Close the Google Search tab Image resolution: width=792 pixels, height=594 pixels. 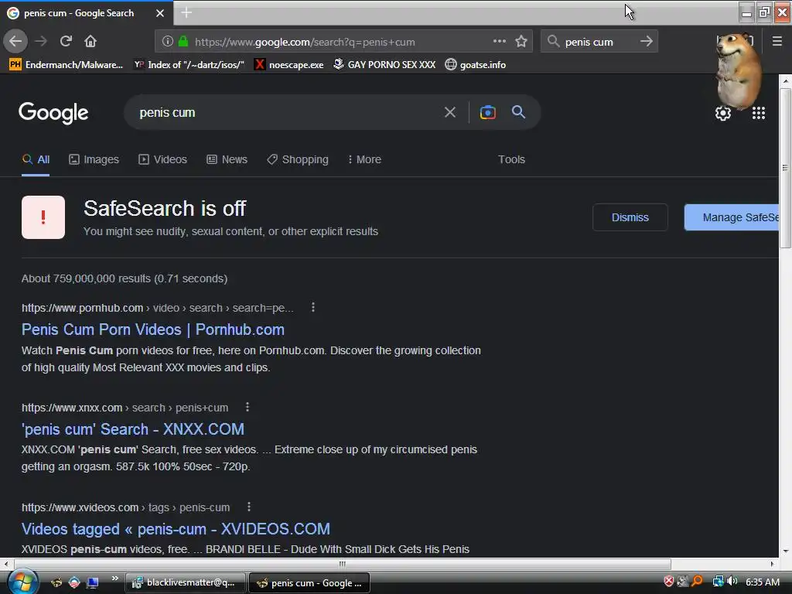[x=160, y=13]
